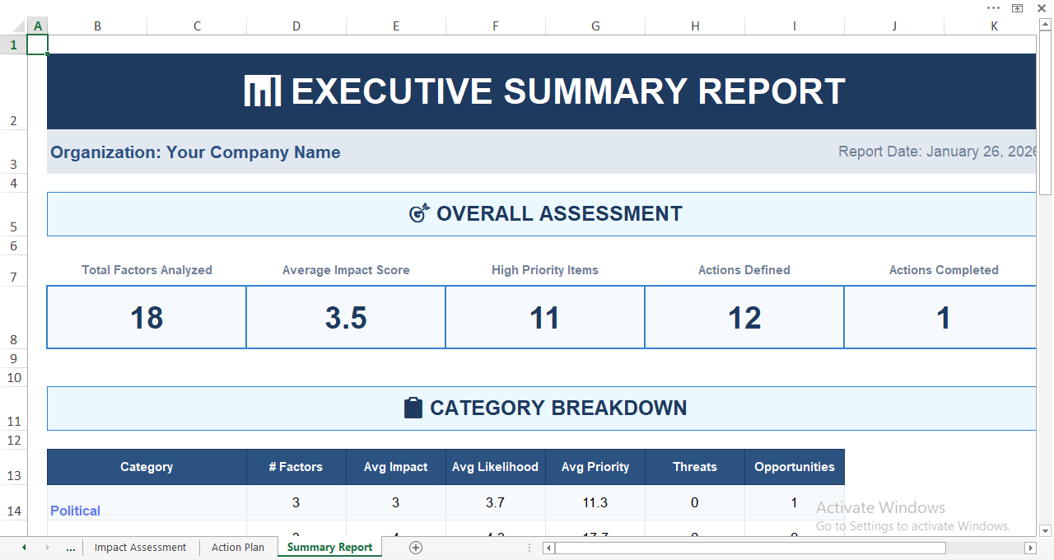Screen dimensions: 1054x560
Task: Select row 1 header
Action: (13, 44)
